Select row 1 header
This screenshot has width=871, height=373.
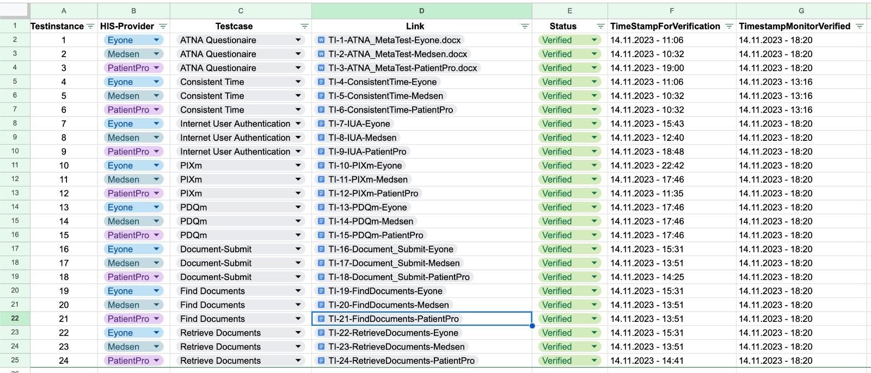[x=15, y=26]
